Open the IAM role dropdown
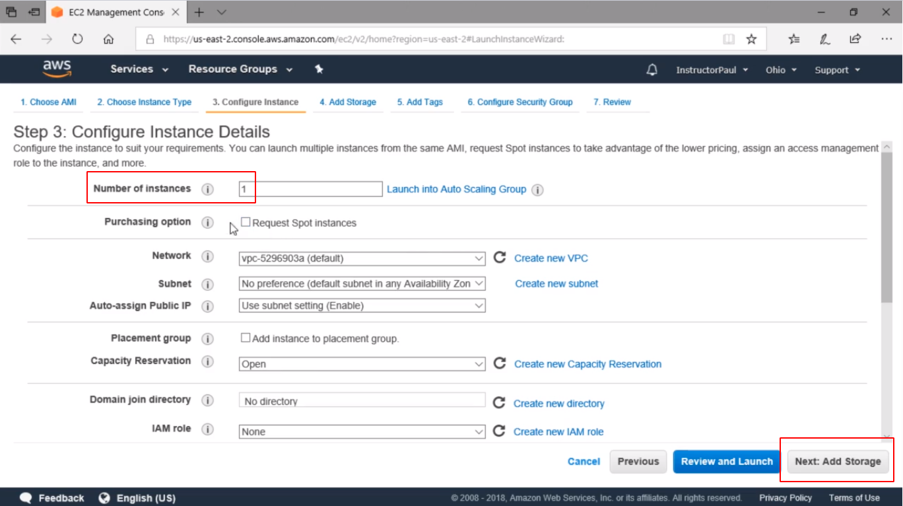The width and height of the screenshot is (903, 506). pyautogui.click(x=362, y=432)
